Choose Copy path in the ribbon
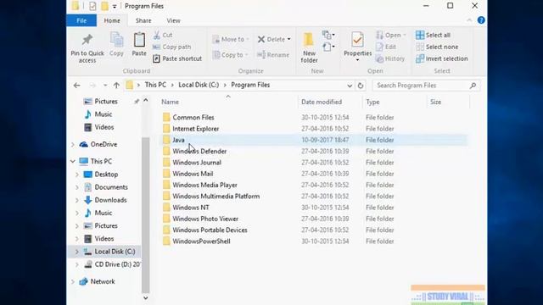This screenshot has height=305, width=543. [172, 47]
